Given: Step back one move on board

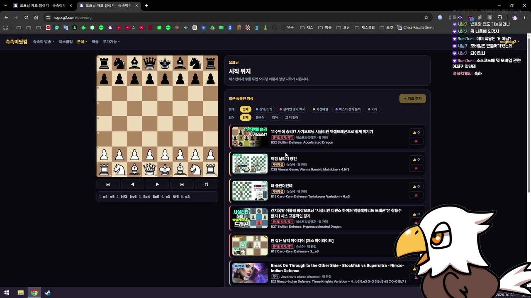Looking at the screenshot, I should pyautogui.click(x=132, y=184).
